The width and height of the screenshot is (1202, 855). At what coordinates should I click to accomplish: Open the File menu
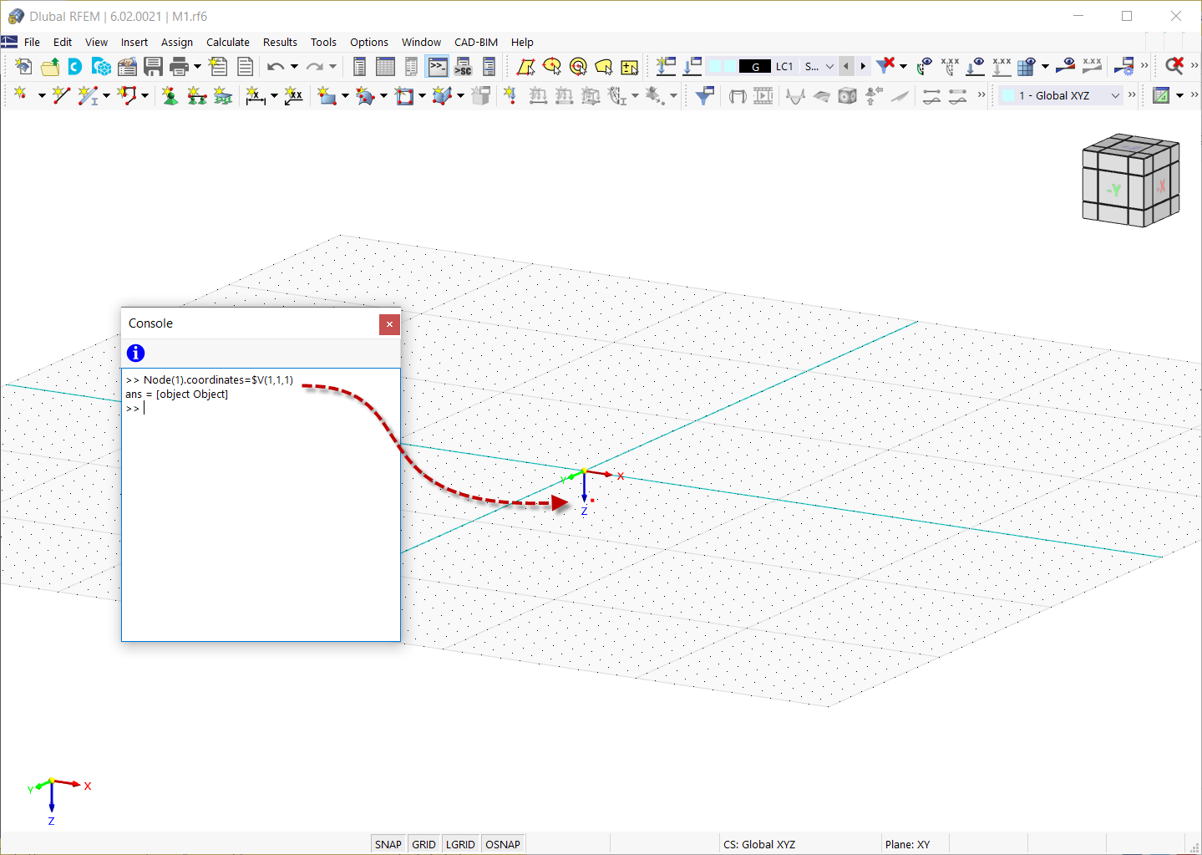click(32, 42)
